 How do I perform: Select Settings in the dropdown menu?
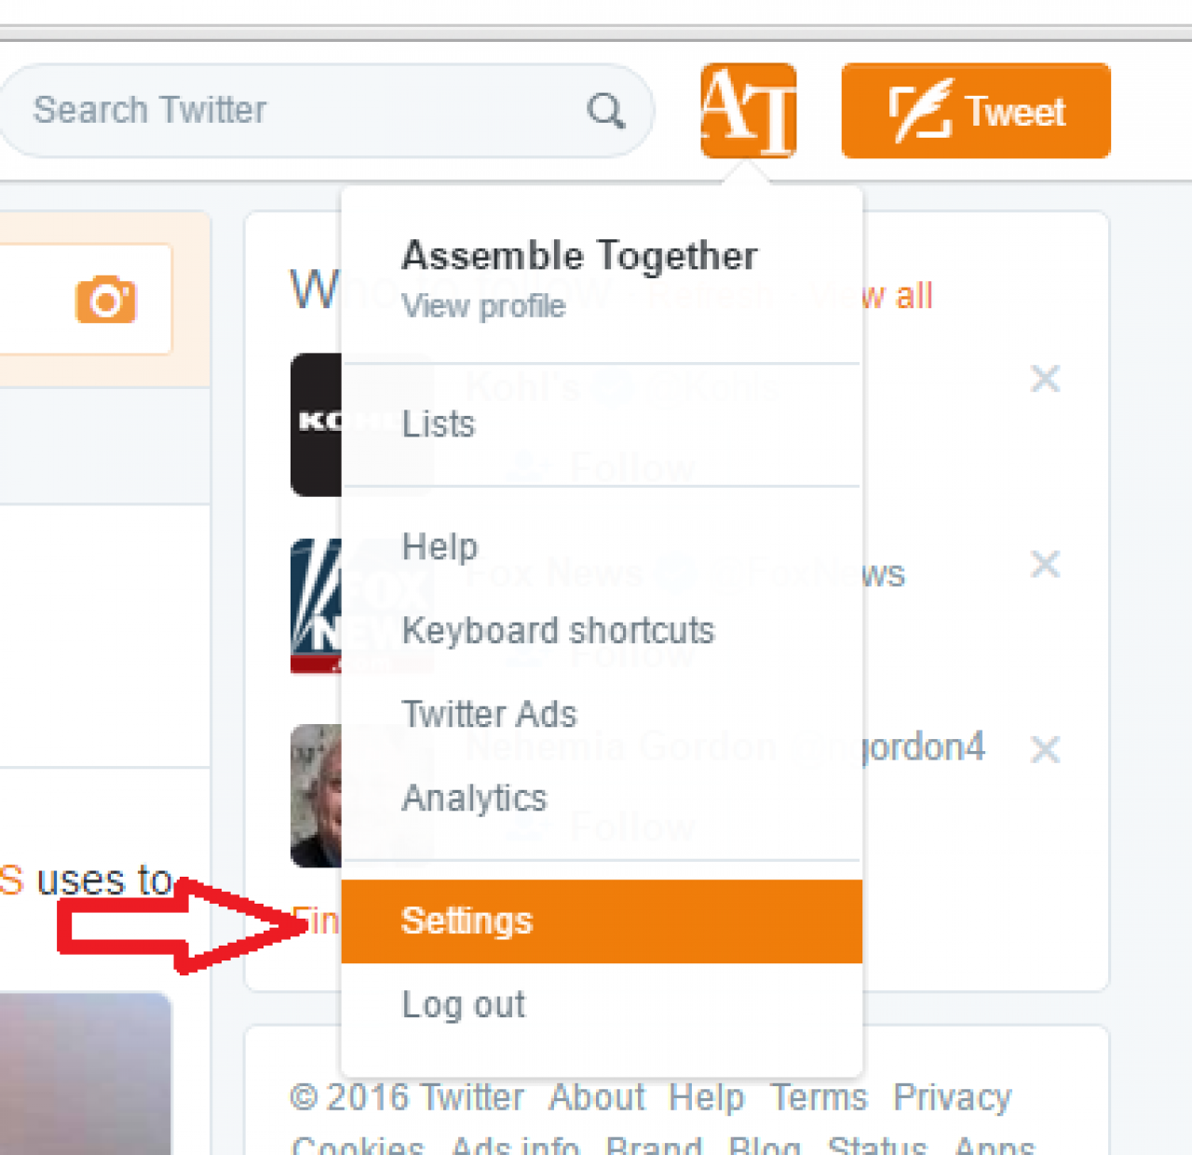[x=467, y=920]
